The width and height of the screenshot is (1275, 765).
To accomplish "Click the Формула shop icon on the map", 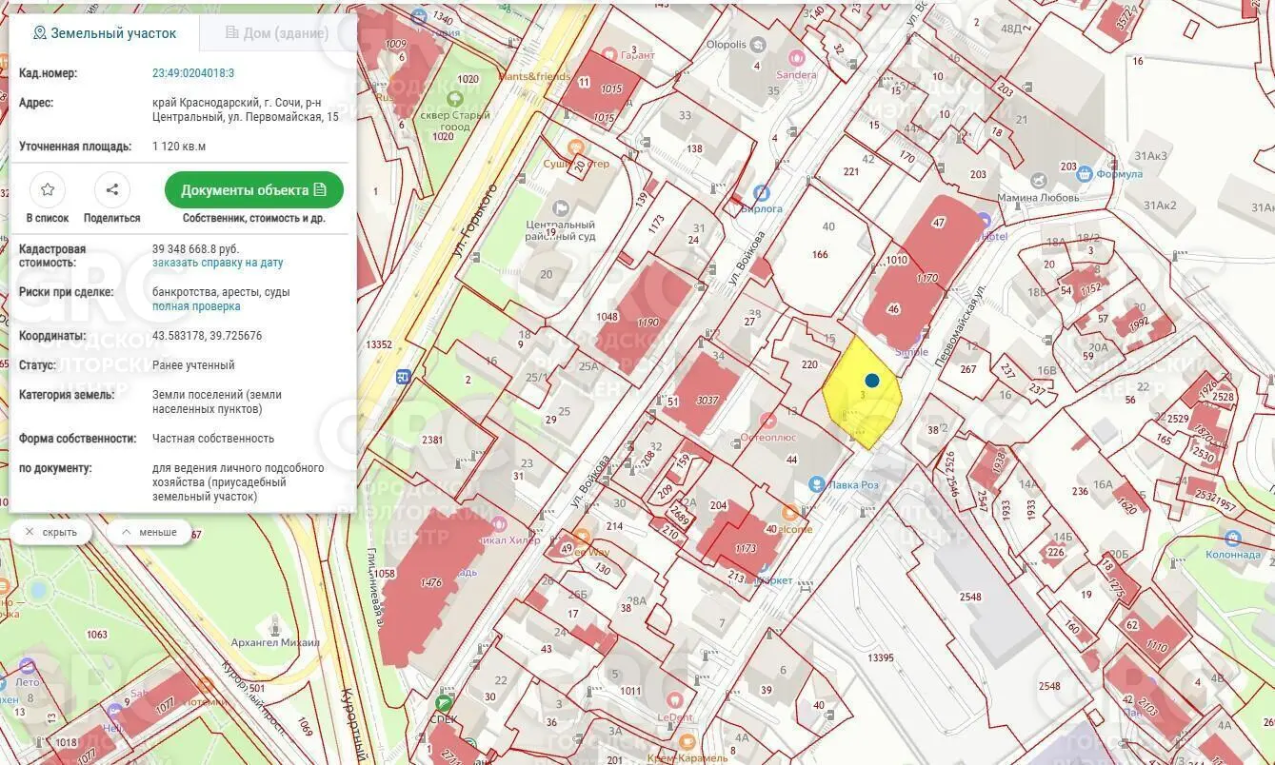I will click(x=1084, y=173).
